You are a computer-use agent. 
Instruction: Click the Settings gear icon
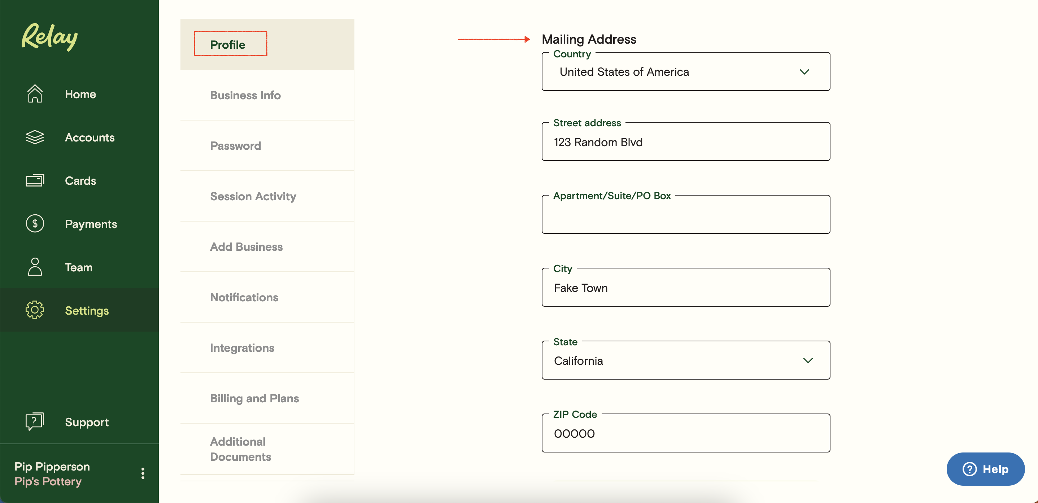(35, 310)
